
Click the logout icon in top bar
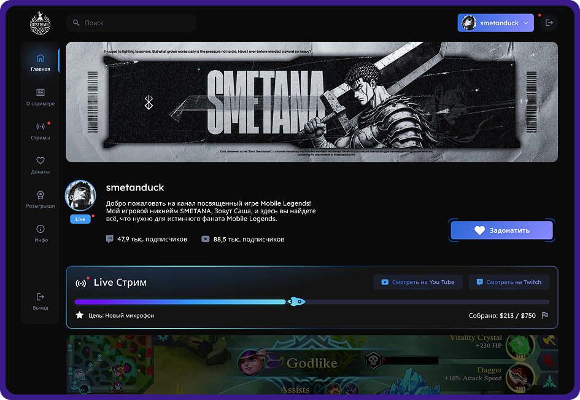pyautogui.click(x=549, y=23)
